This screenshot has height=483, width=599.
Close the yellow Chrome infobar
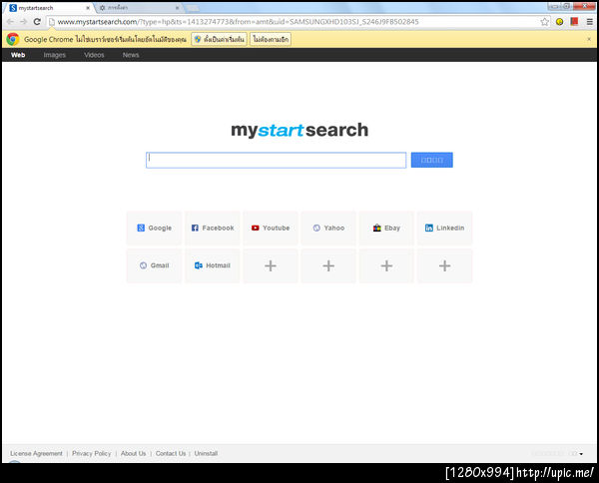pos(589,39)
